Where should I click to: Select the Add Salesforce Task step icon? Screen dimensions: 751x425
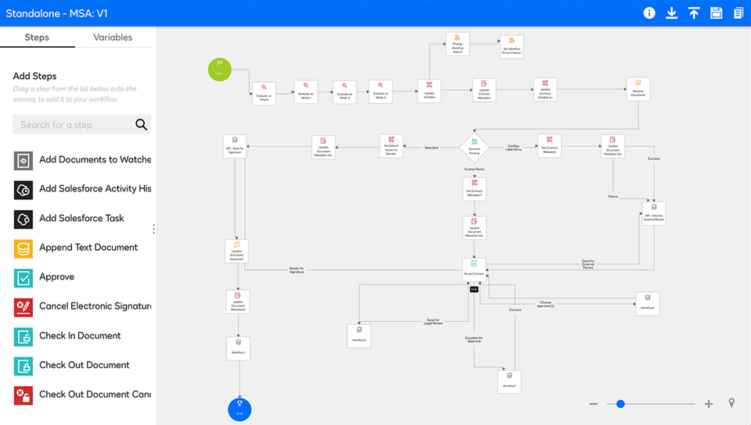pos(23,219)
